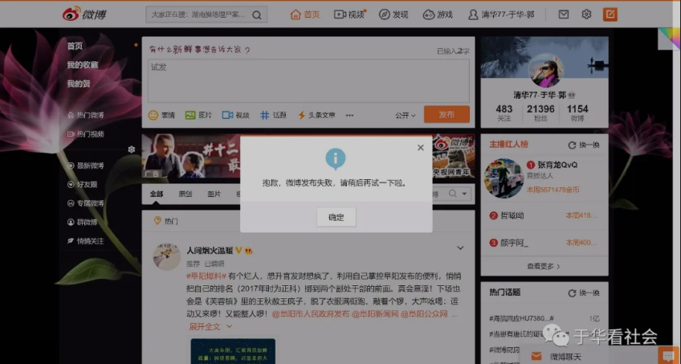
Task: Click the profile avatar in right card
Action: click(x=546, y=71)
